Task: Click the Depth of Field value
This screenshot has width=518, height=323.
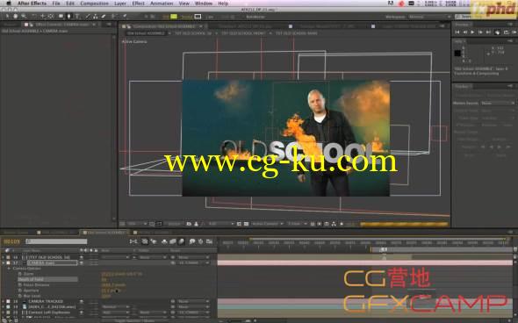Action: coord(104,279)
